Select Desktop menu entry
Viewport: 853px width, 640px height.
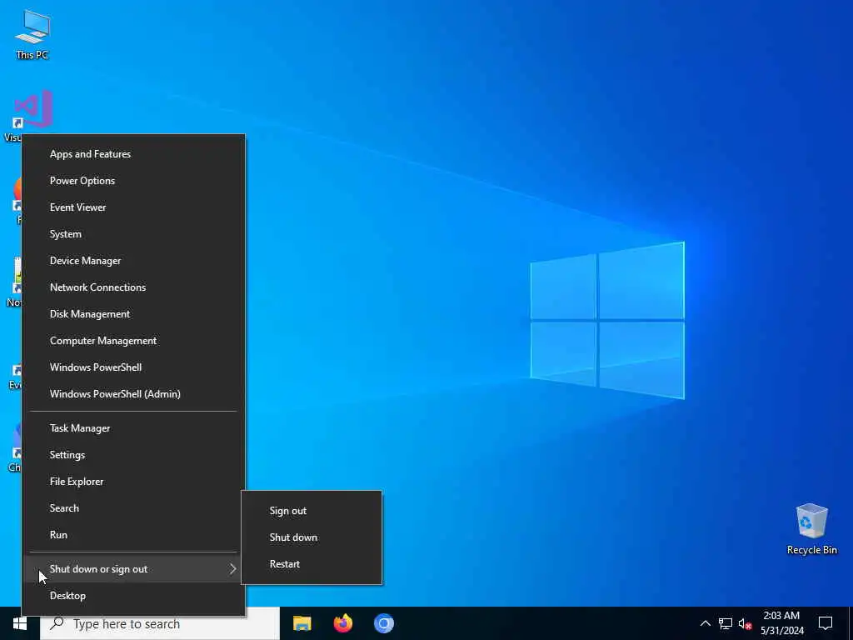click(133, 596)
